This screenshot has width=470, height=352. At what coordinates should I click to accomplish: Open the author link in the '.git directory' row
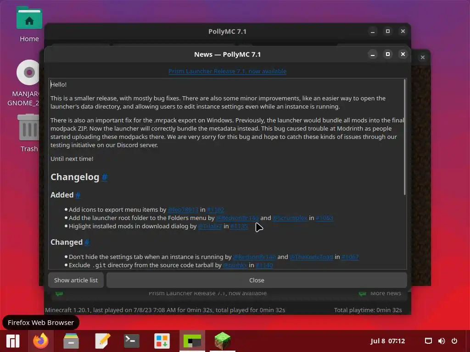tap(235, 265)
